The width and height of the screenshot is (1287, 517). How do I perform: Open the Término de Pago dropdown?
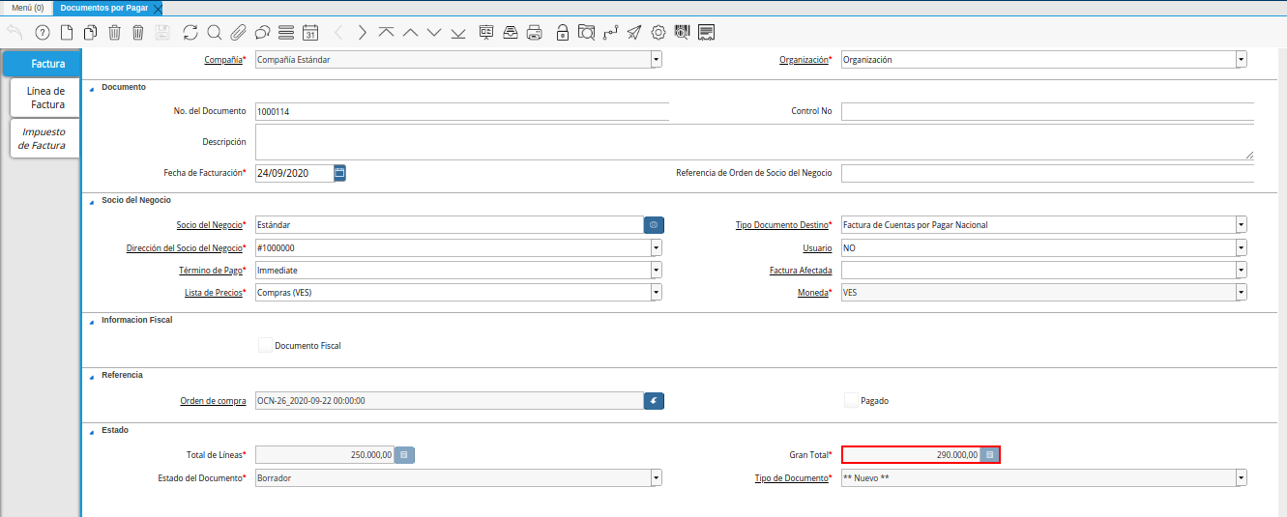[x=656, y=271]
